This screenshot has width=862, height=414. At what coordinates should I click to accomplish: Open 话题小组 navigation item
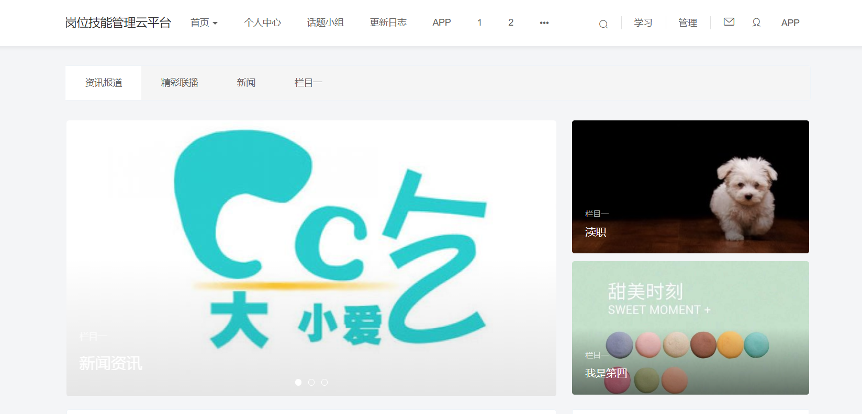click(x=325, y=23)
